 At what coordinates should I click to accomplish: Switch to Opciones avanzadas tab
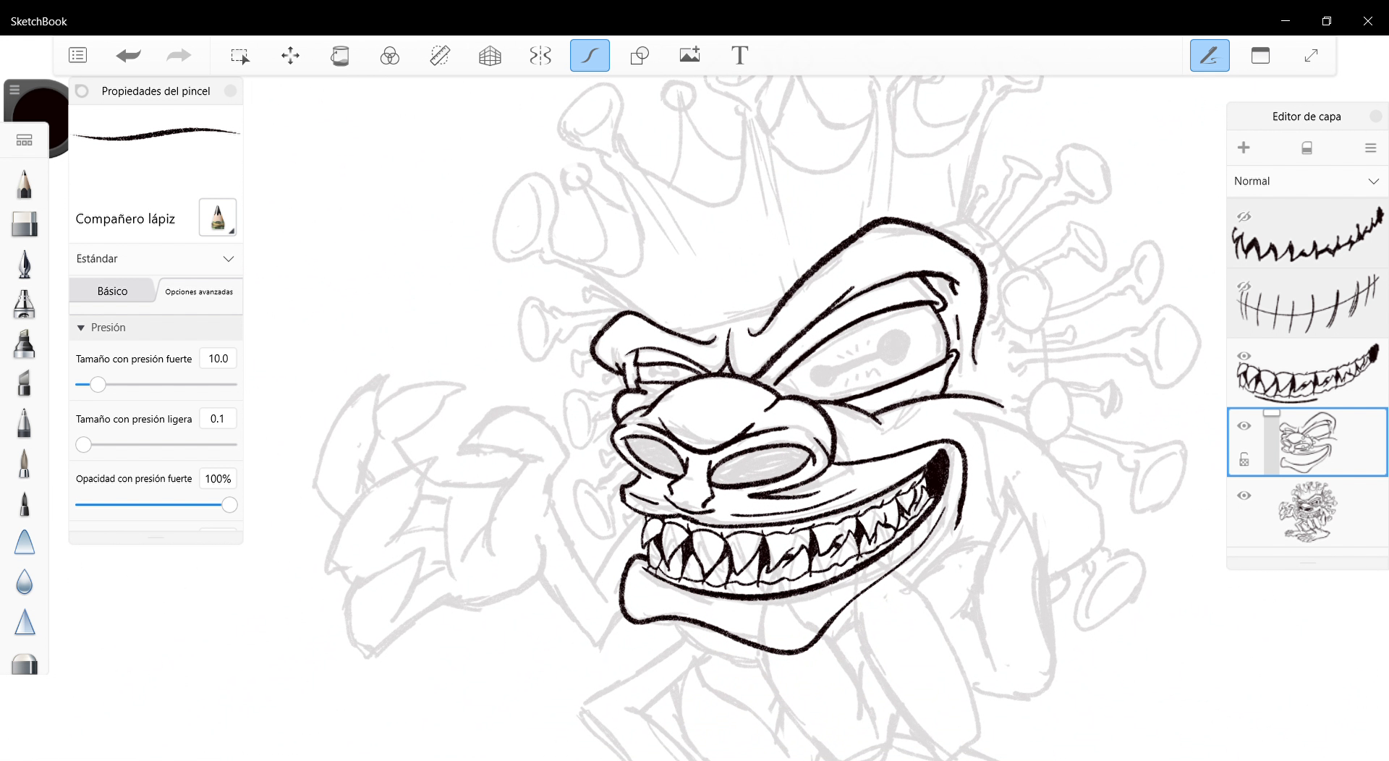coord(199,292)
